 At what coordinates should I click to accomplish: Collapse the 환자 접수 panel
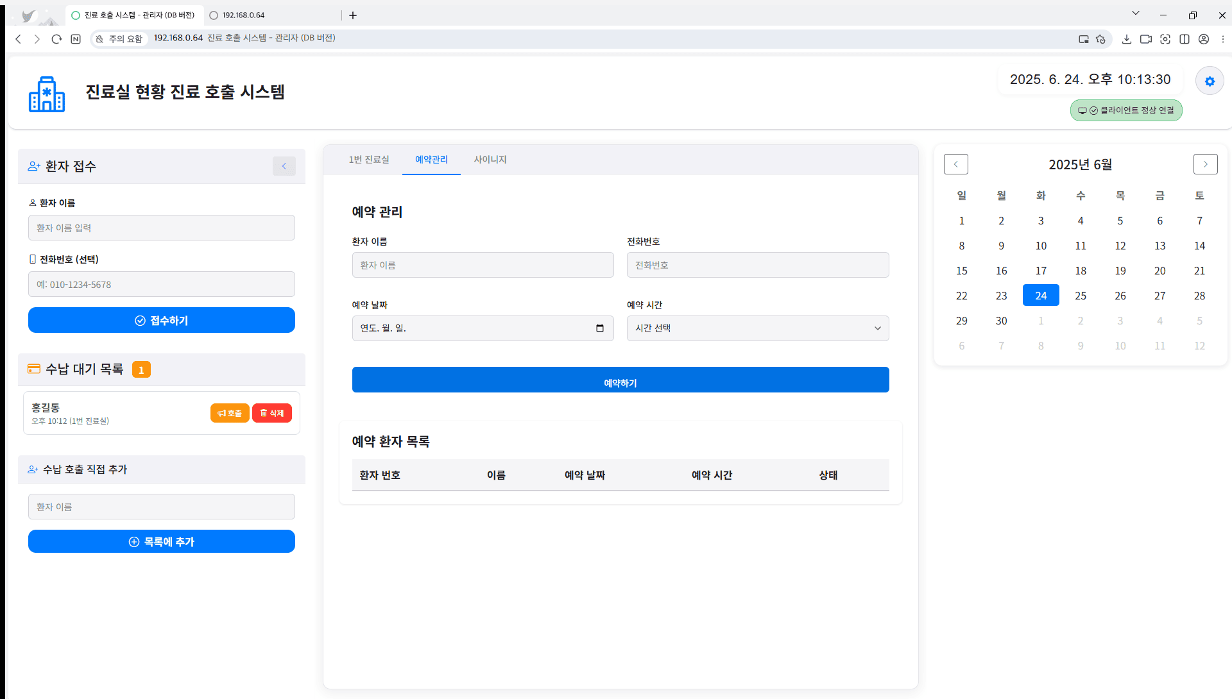click(x=284, y=166)
